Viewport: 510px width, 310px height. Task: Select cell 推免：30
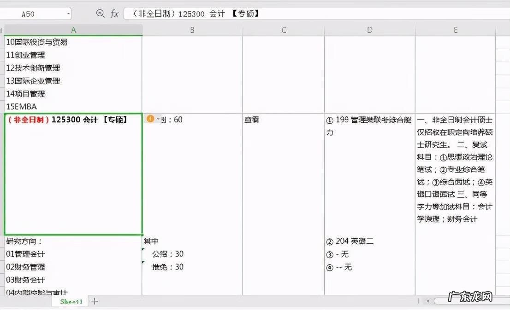click(193, 267)
